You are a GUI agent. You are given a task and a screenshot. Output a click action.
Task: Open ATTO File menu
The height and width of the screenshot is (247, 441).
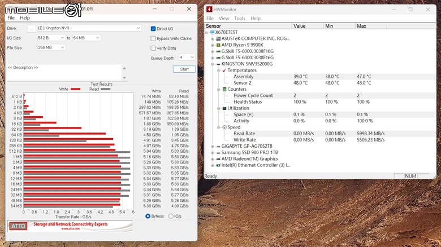coord(11,18)
